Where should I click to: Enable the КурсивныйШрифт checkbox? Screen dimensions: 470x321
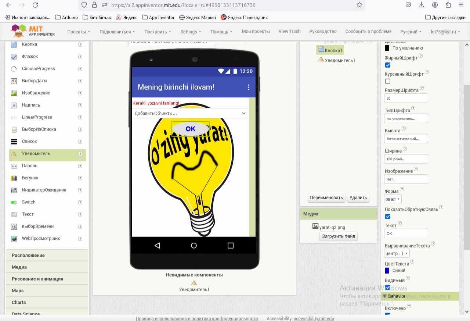pos(388,81)
